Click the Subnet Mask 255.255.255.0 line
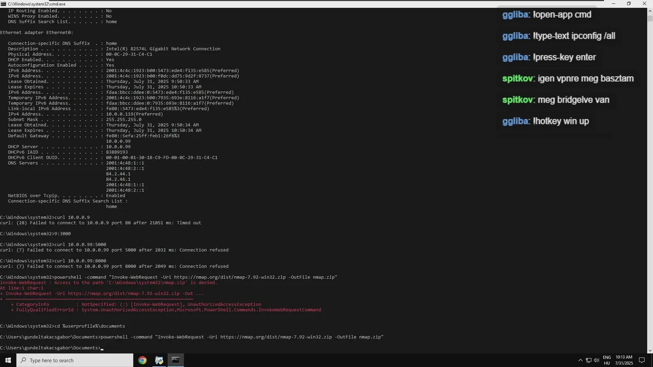The image size is (653, 367). 75,120
